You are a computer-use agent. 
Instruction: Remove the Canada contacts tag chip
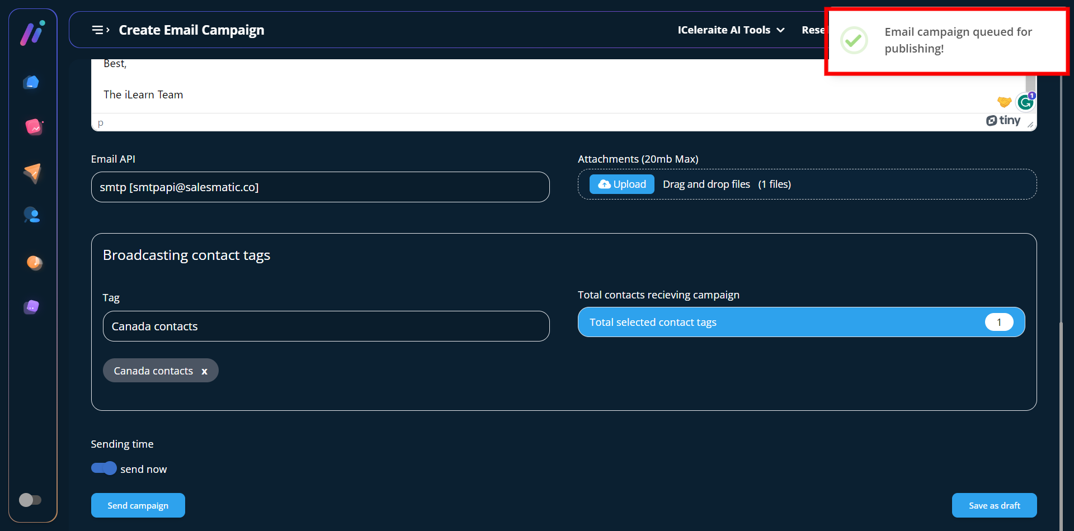tap(205, 371)
